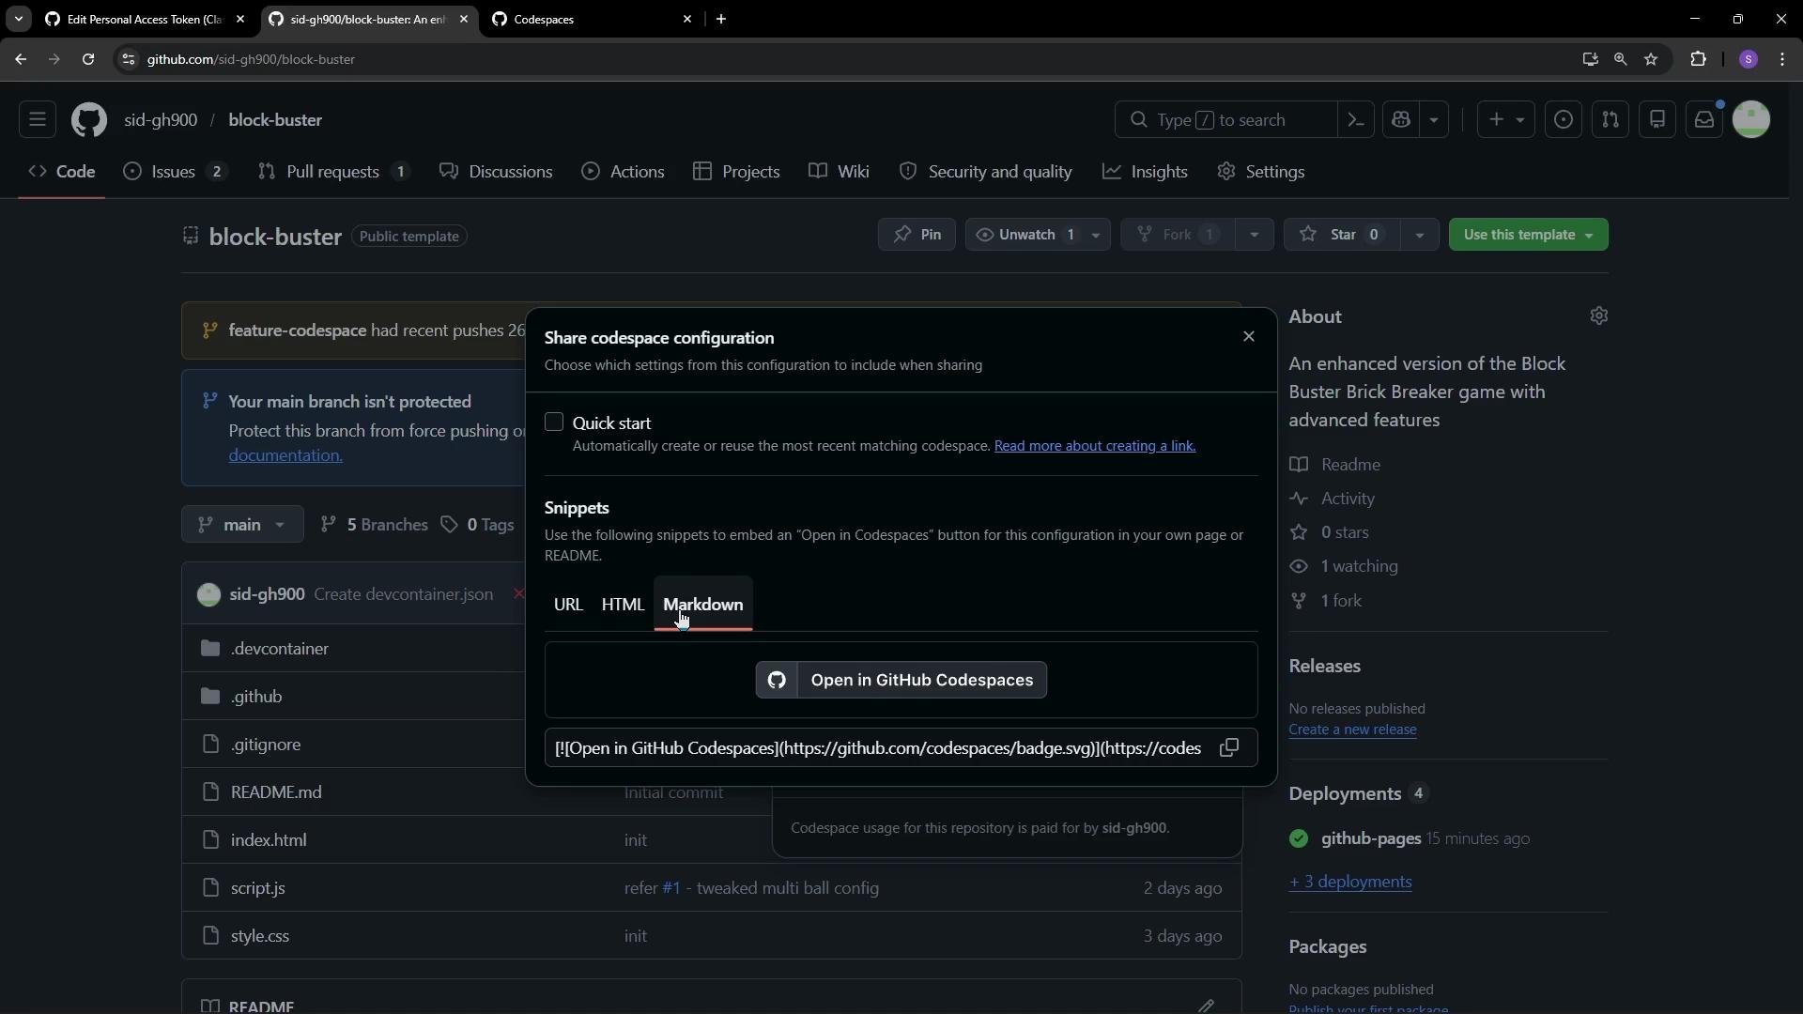Viewport: 1803px width, 1014px height.
Task: Click Create a new release link
Action: (x=1352, y=730)
